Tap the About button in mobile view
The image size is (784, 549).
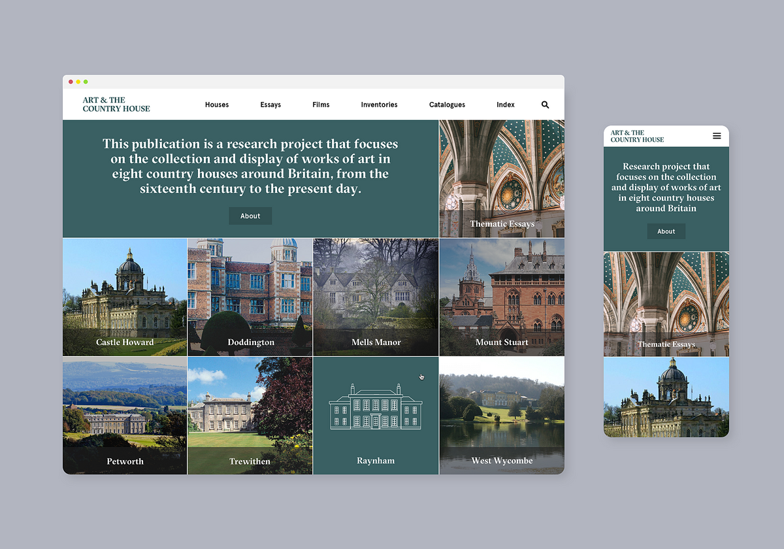(x=666, y=231)
